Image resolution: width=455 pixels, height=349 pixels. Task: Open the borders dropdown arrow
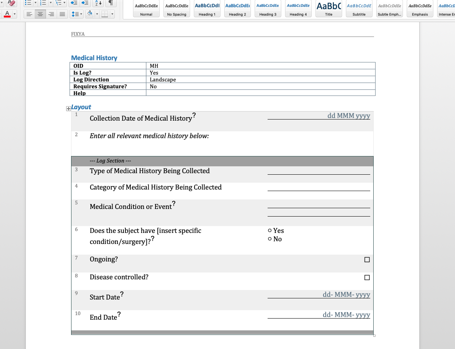(112, 14)
